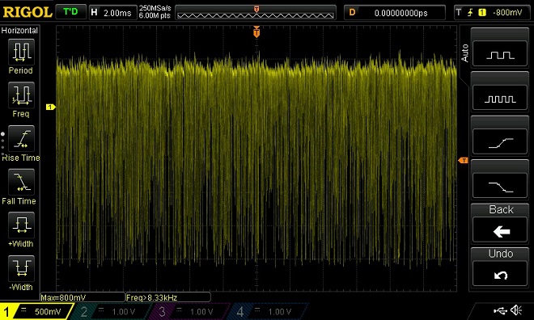Toggle channel 1 at 500mV
Image resolution: width=534 pixels, height=320 pixels.
point(36,311)
